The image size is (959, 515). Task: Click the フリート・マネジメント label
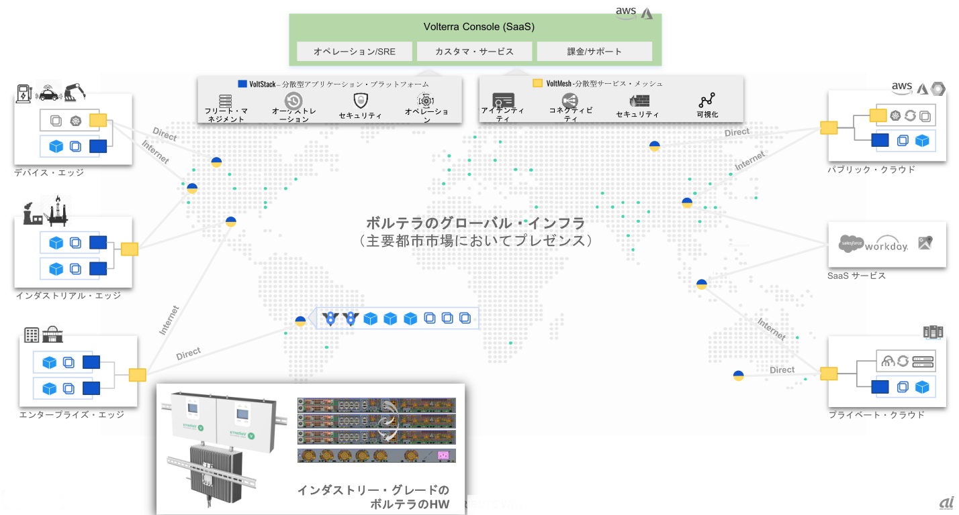pos(226,115)
